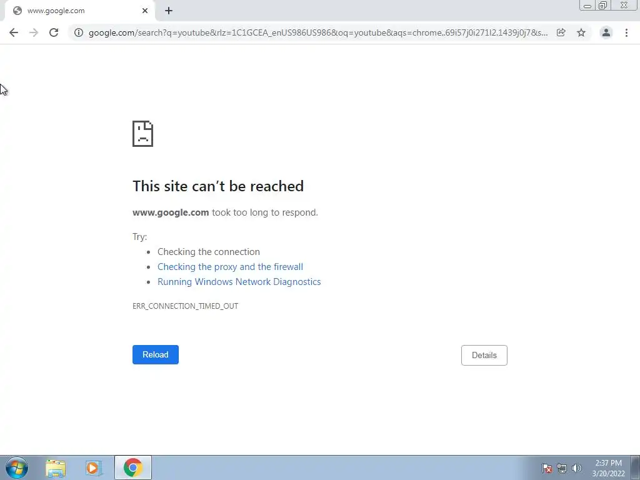Click the Show desktop strip
The height and width of the screenshot is (480, 640).
pyautogui.click(x=635, y=467)
